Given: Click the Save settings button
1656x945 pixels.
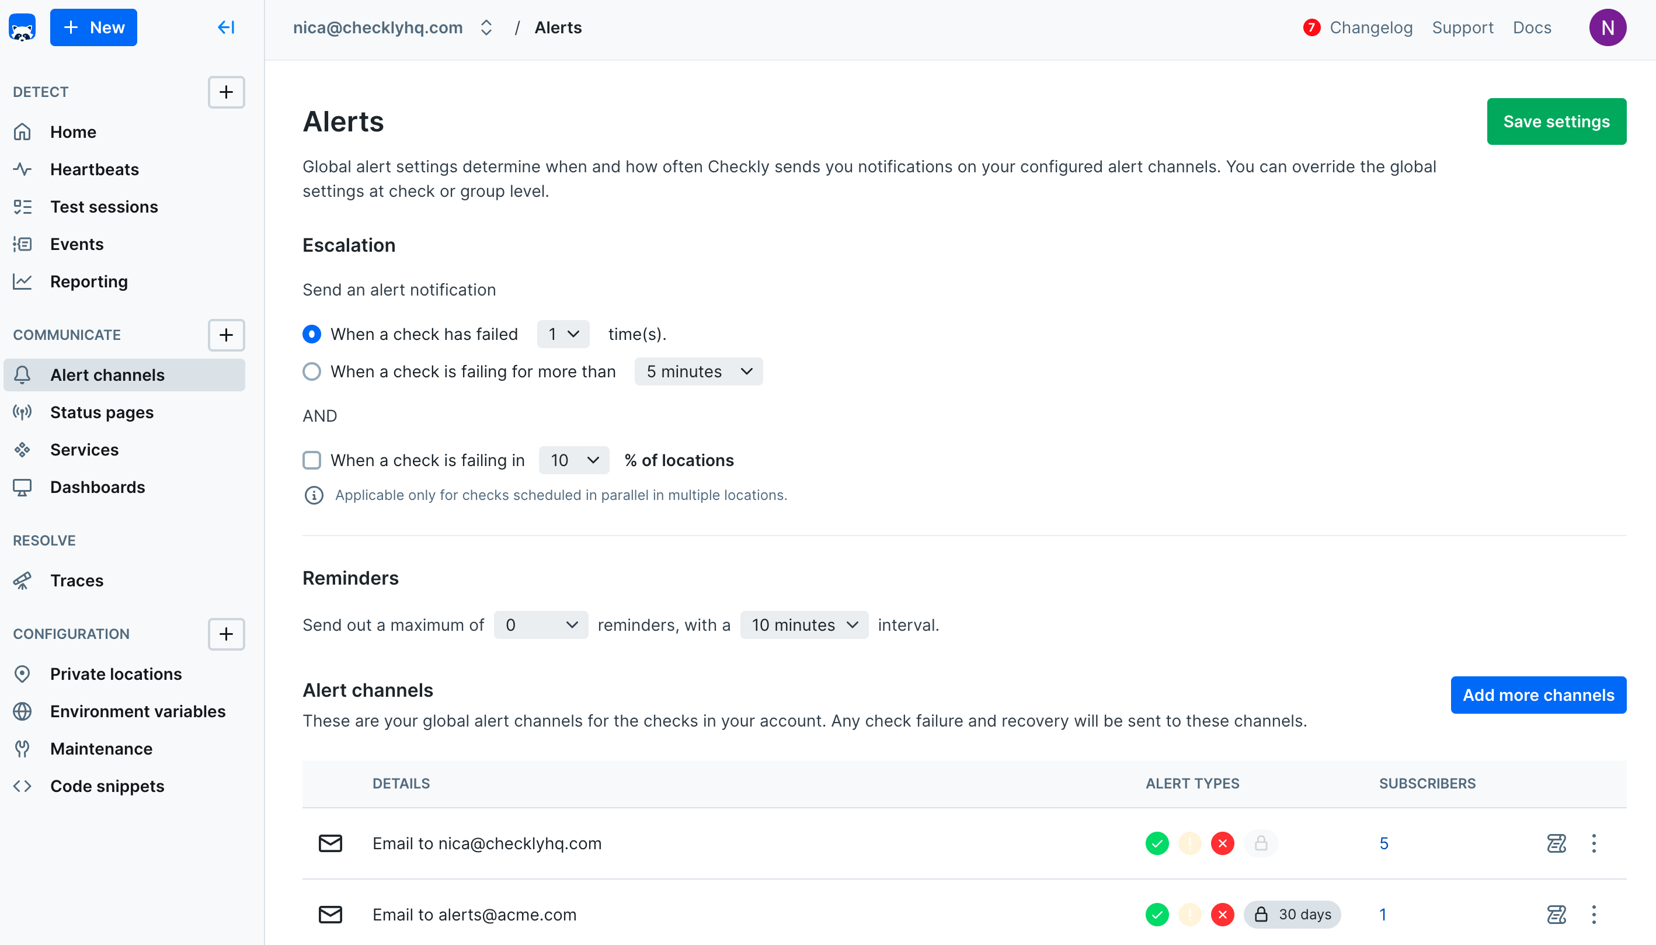Looking at the screenshot, I should 1556,121.
